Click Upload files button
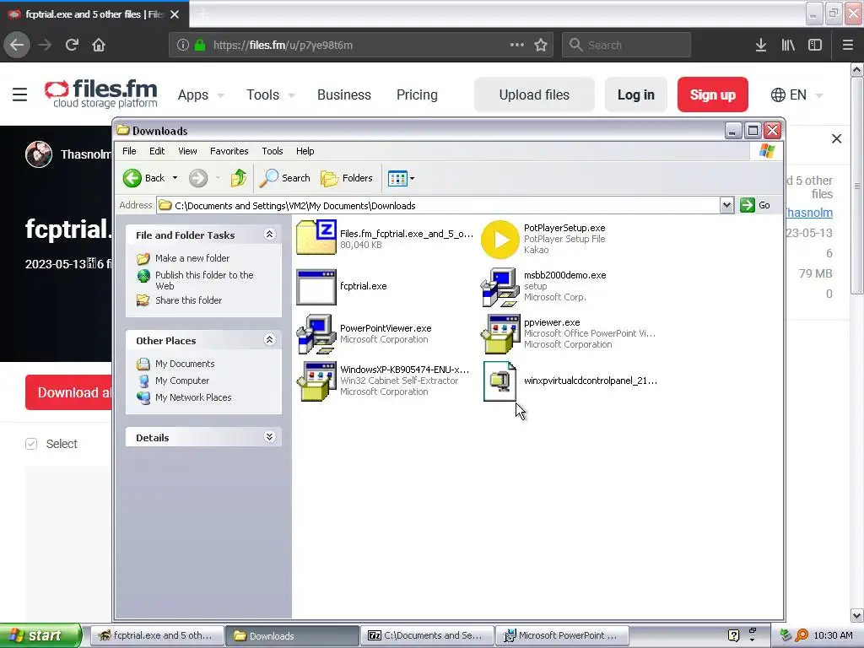 click(x=534, y=94)
